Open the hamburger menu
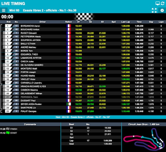166x152 pixels. [x=4, y=10]
